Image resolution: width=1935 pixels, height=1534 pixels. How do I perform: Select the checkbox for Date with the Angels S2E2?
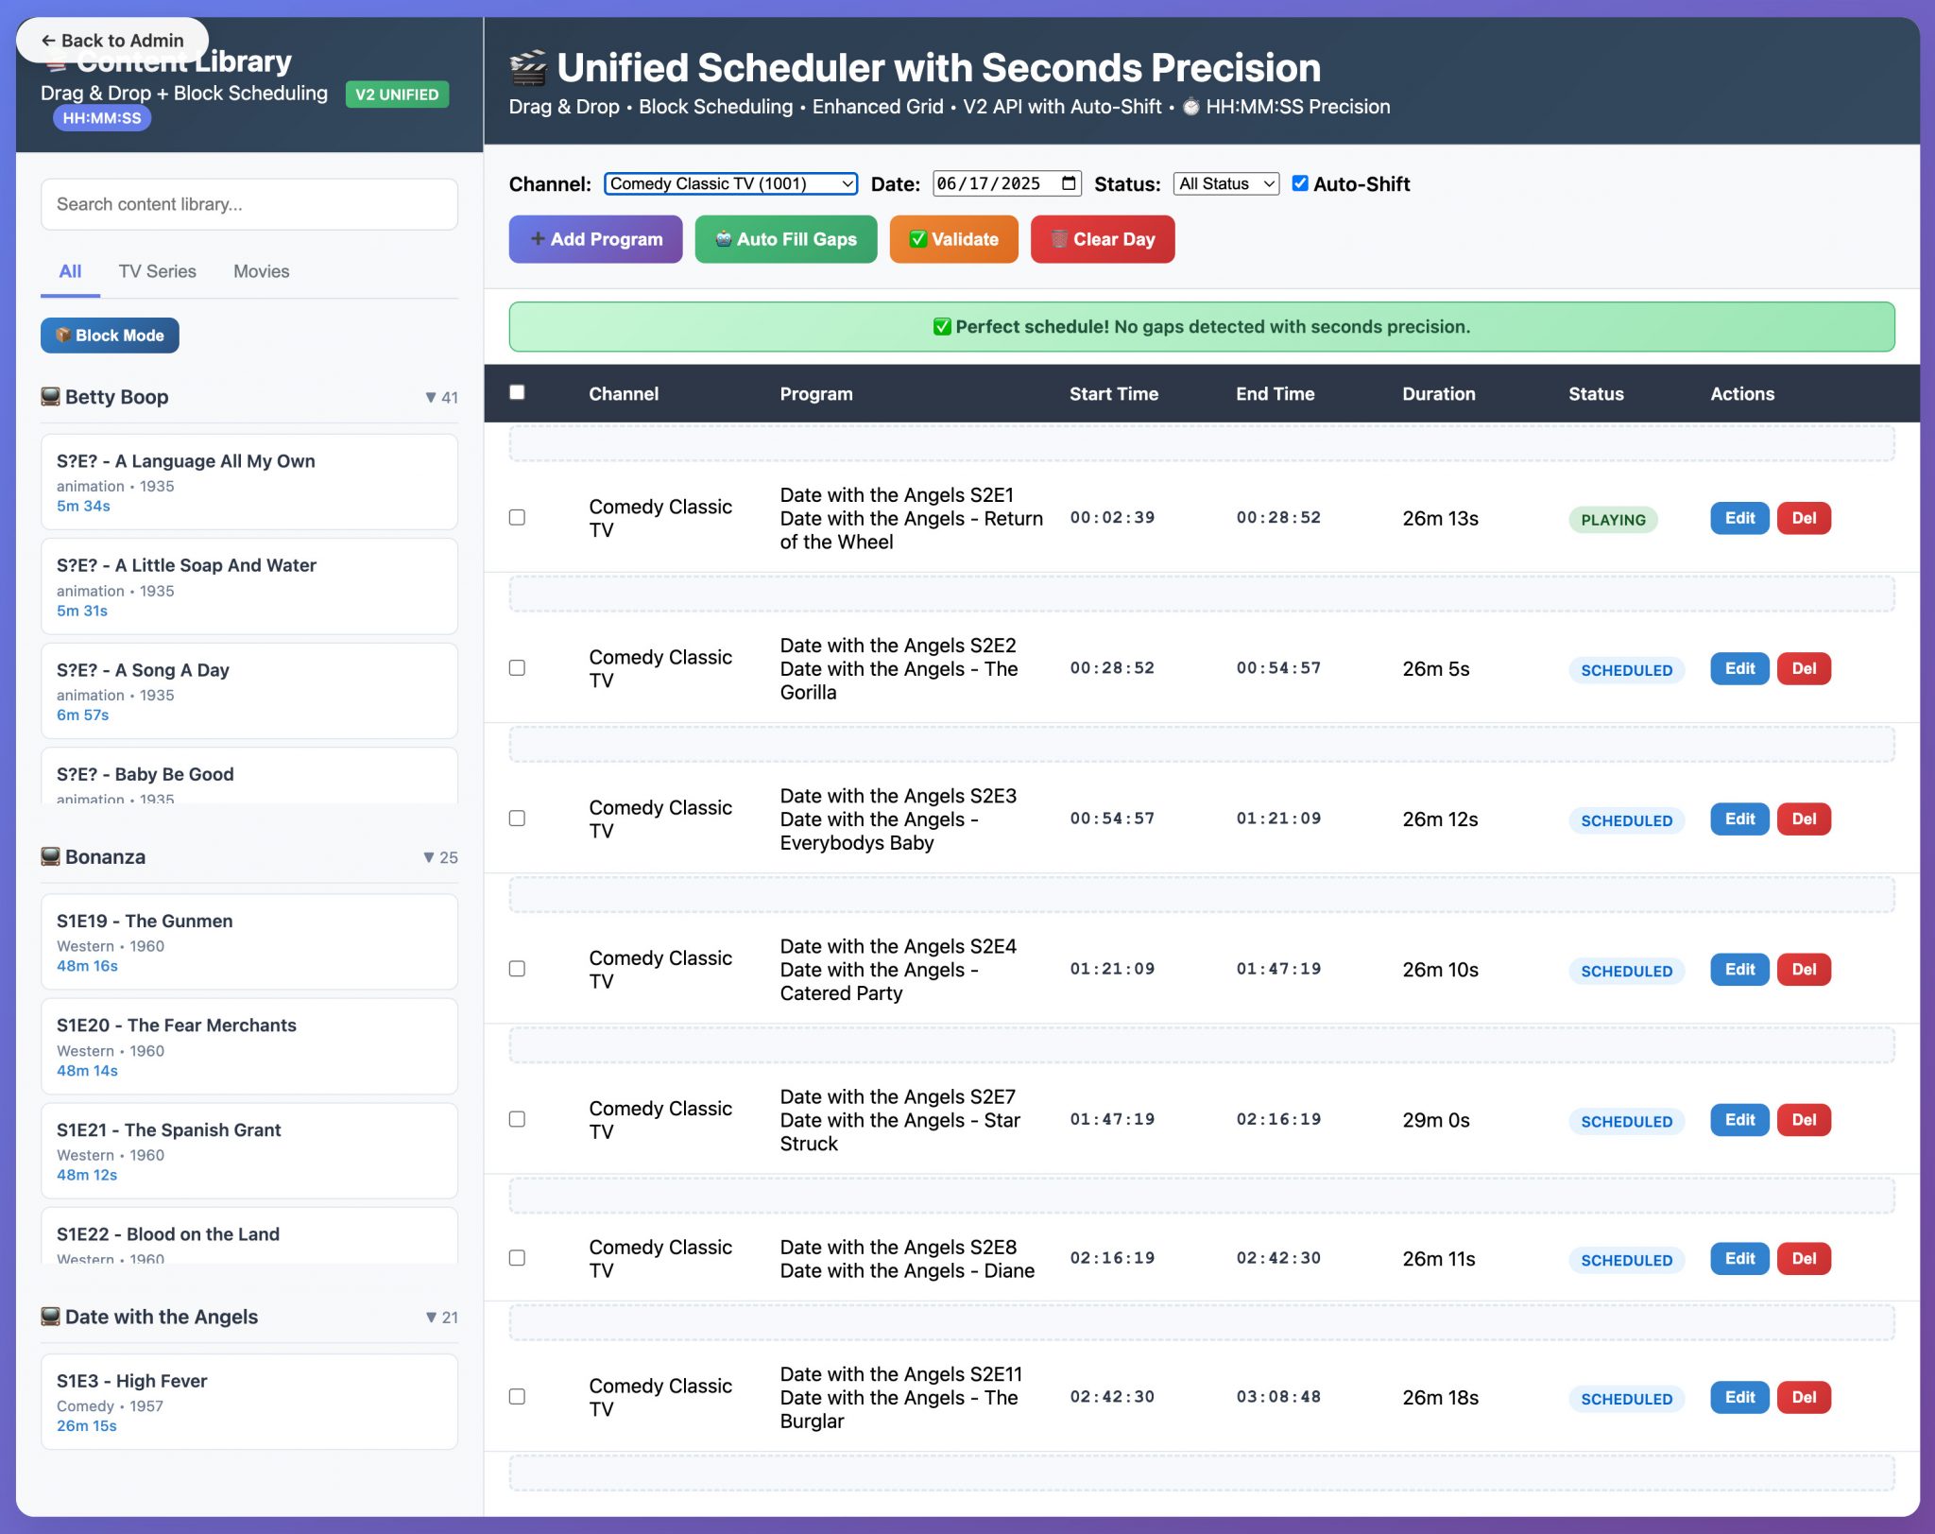tap(517, 668)
